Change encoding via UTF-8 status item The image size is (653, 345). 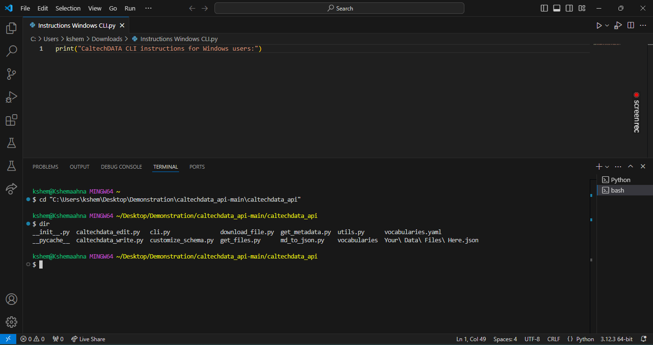[x=532, y=339]
